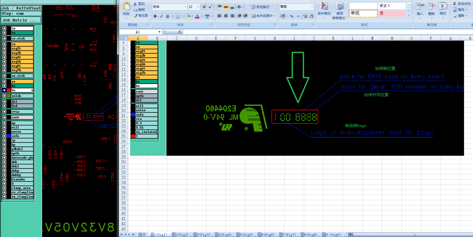
Task: Click the Cut (剪切) scissors icon
Action: coord(135,4)
